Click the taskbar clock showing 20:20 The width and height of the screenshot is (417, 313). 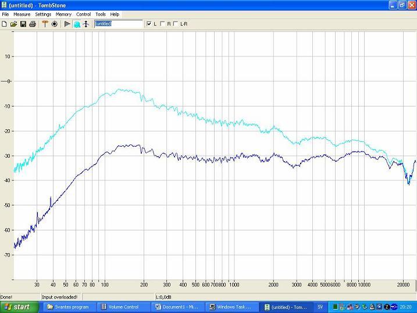tap(405, 307)
